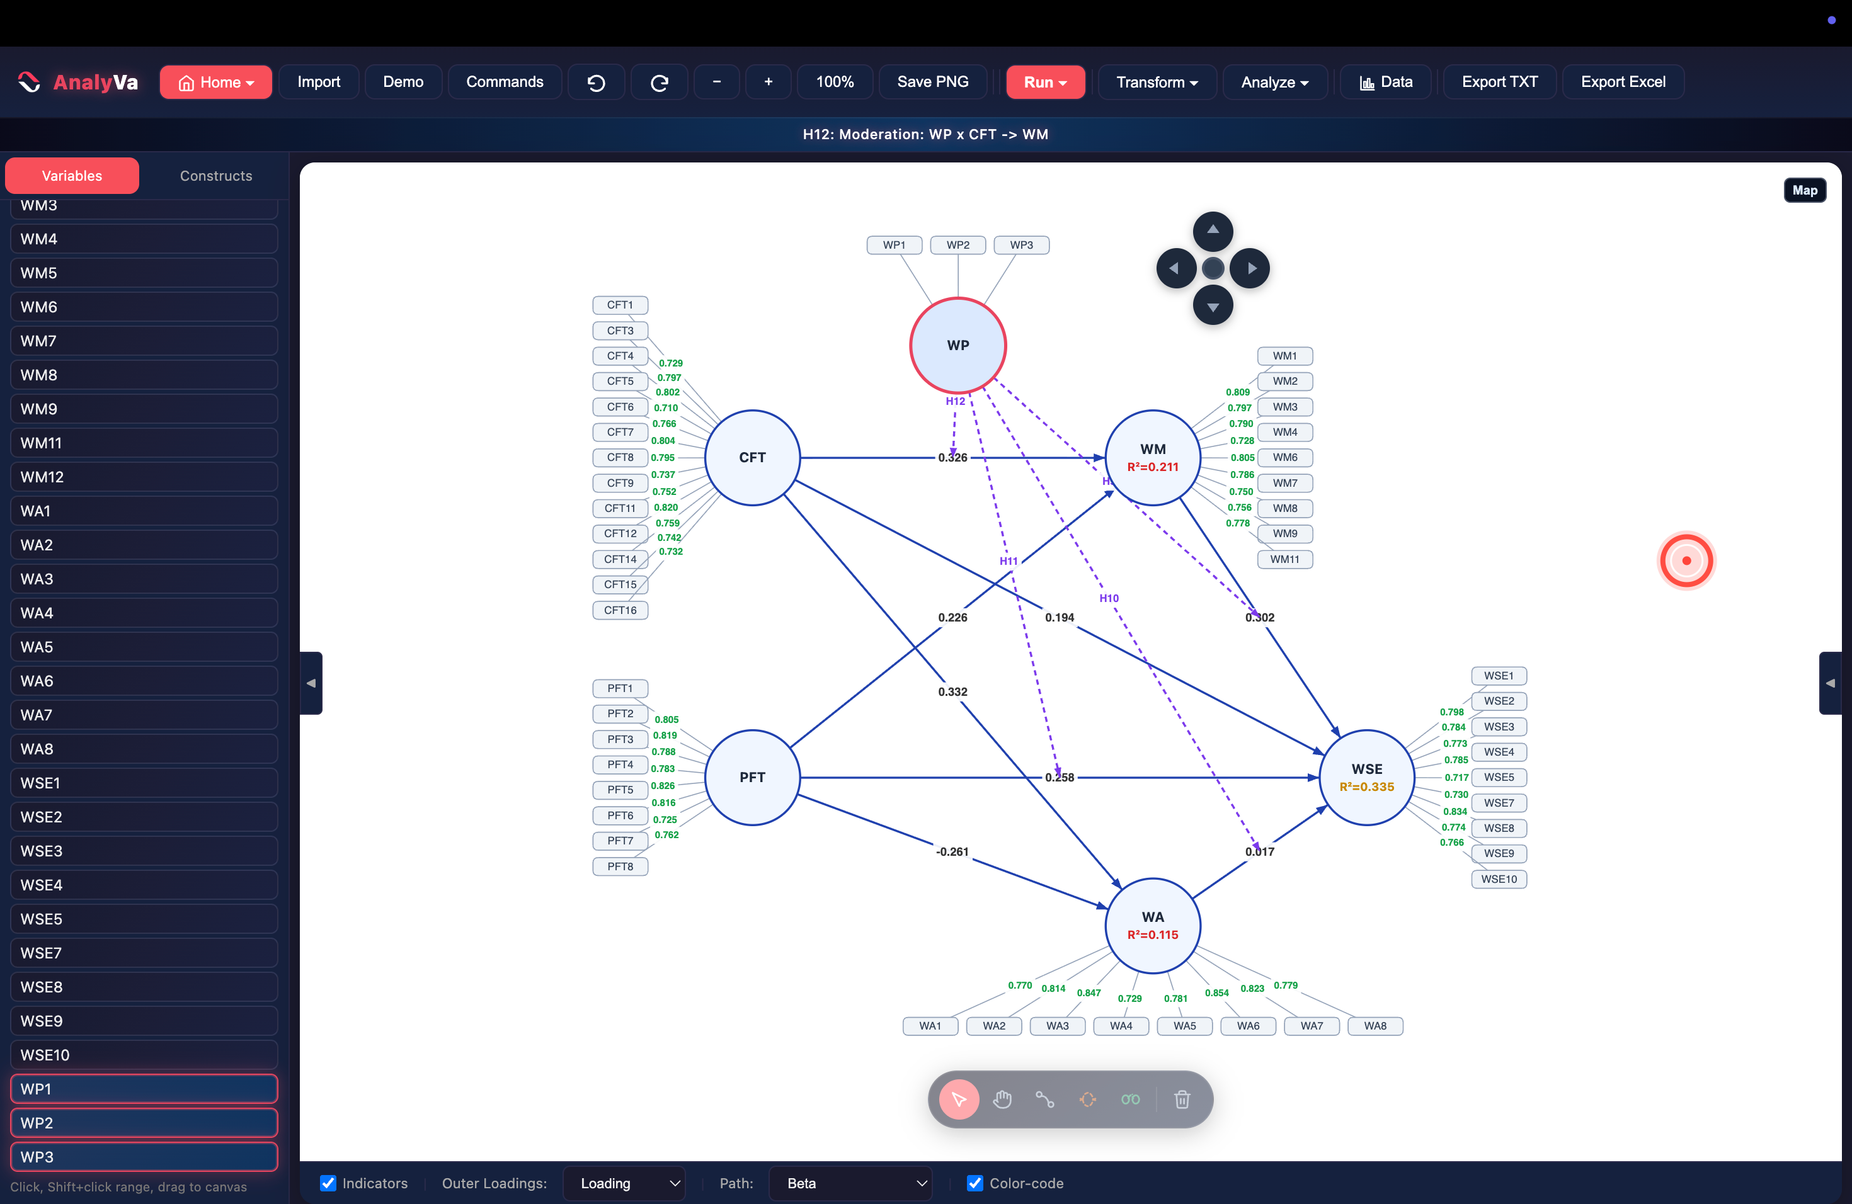Toggle the Color-code checkbox
The height and width of the screenshot is (1204, 1852).
click(x=975, y=1183)
